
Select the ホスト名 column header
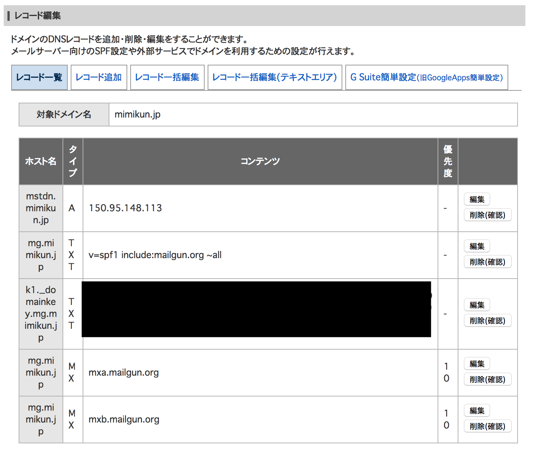[41, 161]
